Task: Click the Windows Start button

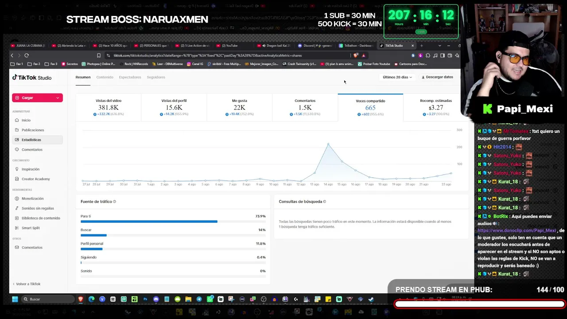Action: (x=15, y=300)
